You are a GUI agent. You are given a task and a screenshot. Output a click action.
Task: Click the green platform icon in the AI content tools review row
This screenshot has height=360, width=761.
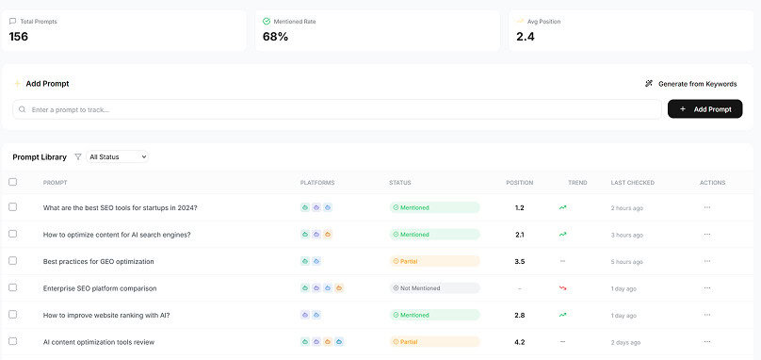[x=305, y=342]
